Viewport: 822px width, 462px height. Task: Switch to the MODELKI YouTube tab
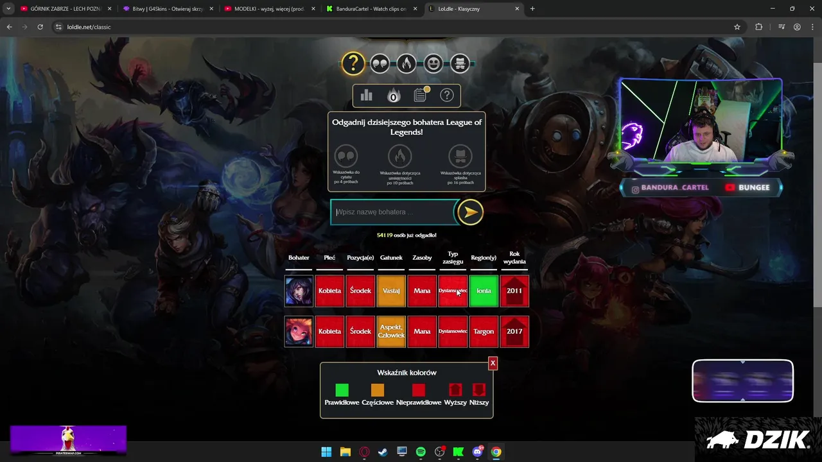269,9
